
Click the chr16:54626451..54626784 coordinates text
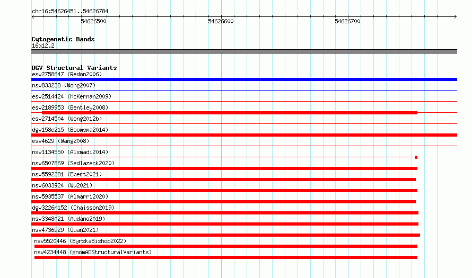[70, 12]
